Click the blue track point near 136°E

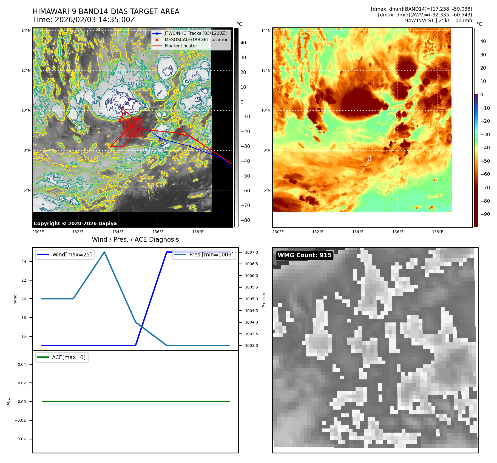(x=160, y=139)
